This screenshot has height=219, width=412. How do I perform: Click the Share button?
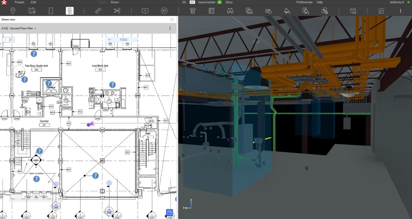tap(115, 2)
